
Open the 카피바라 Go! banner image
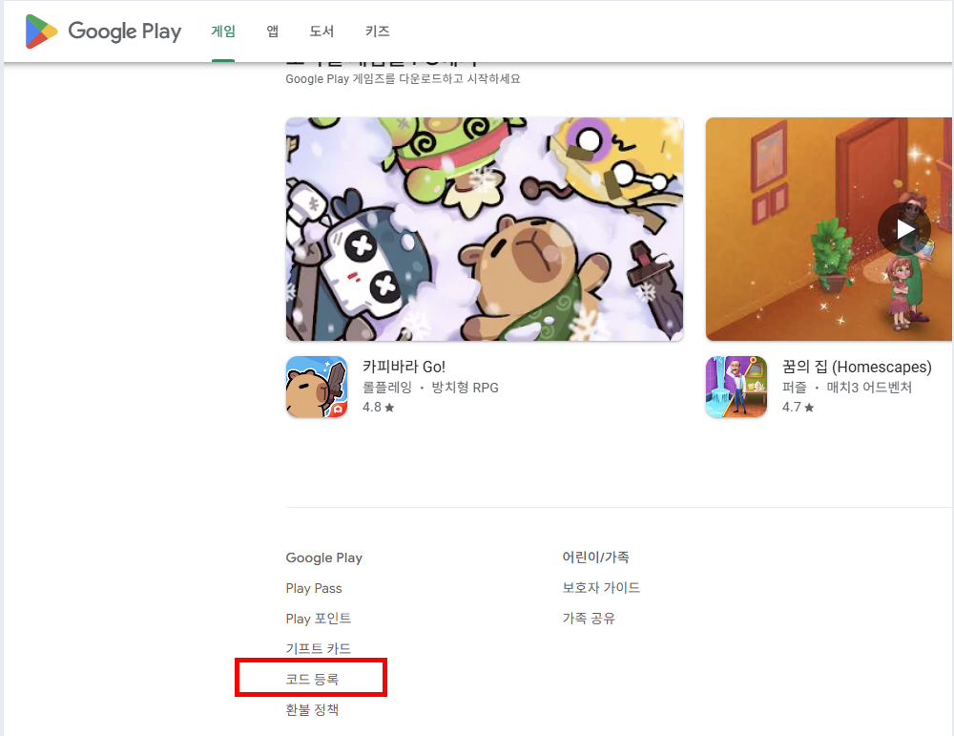click(485, 229)
